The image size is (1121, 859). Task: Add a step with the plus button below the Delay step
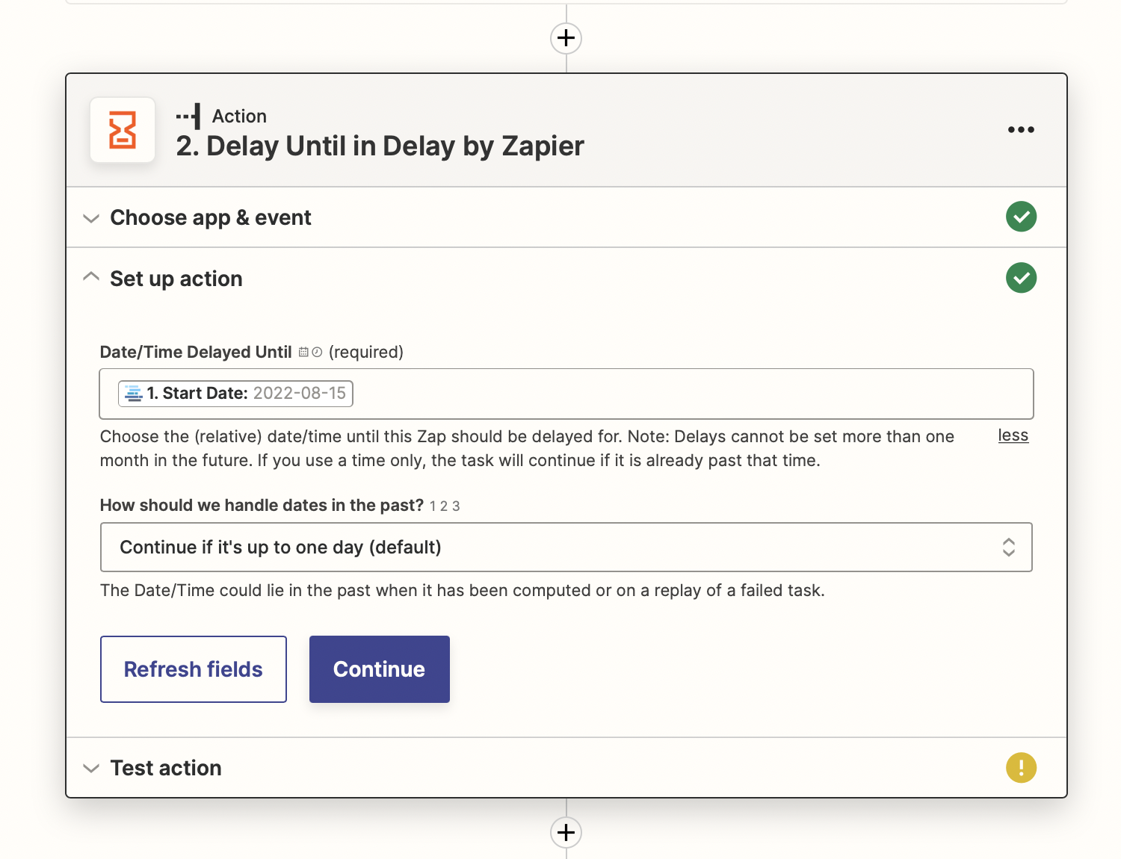pyautogui.click(x=566, y=832)
